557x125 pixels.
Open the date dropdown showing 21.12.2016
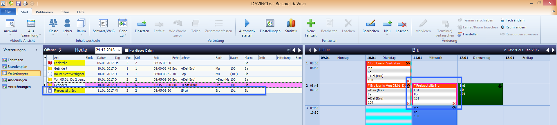pyautogui.click(x=119, y=50)
